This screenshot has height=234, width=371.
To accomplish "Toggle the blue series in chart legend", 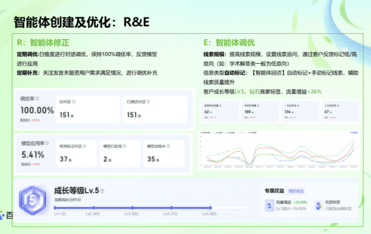I will [206, 133].
